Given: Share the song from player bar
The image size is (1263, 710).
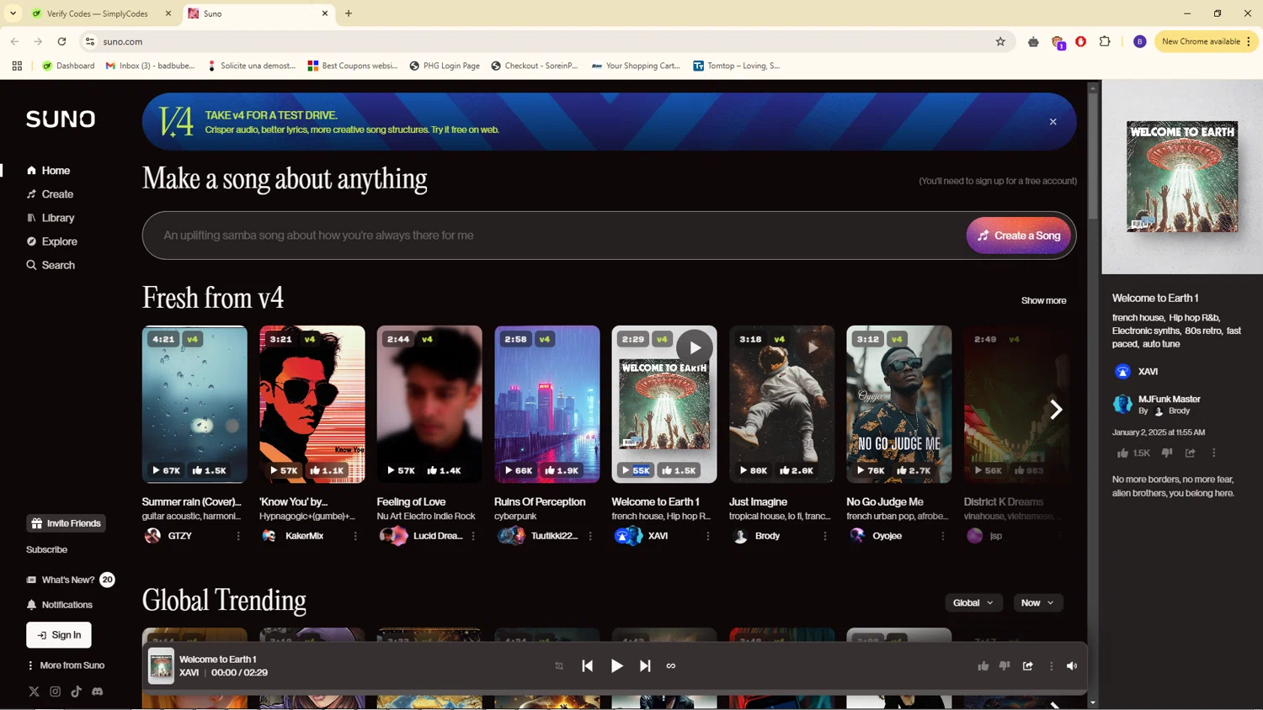Looking at the screenshot, I should click(x=1028, y=665).
